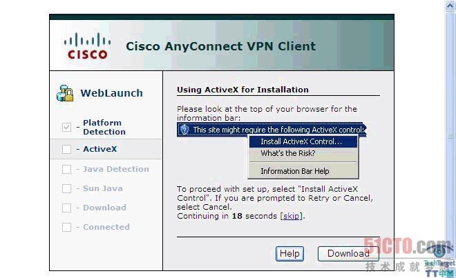The height and width of the screenshot is (278, 456).
Task: Toggle the Download step checkbox
Action: pyautogui.click(x=66, y=208)
